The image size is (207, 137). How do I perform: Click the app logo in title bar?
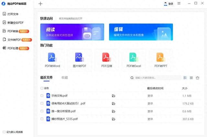tap(4, 4)
